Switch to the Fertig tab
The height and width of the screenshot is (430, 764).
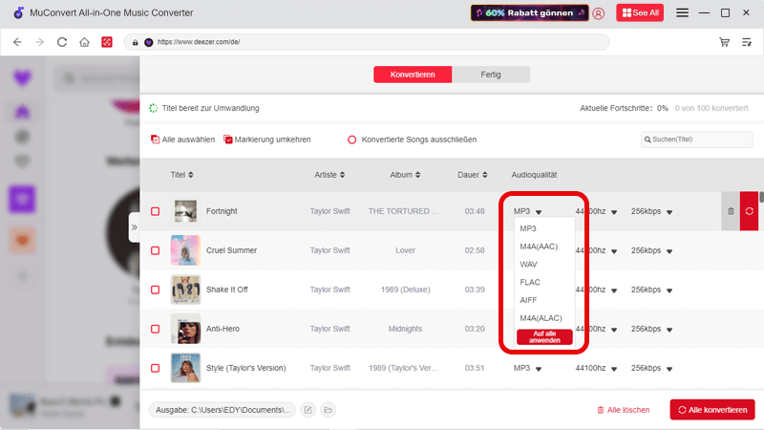pyautogui.click(x=491, y=75)
